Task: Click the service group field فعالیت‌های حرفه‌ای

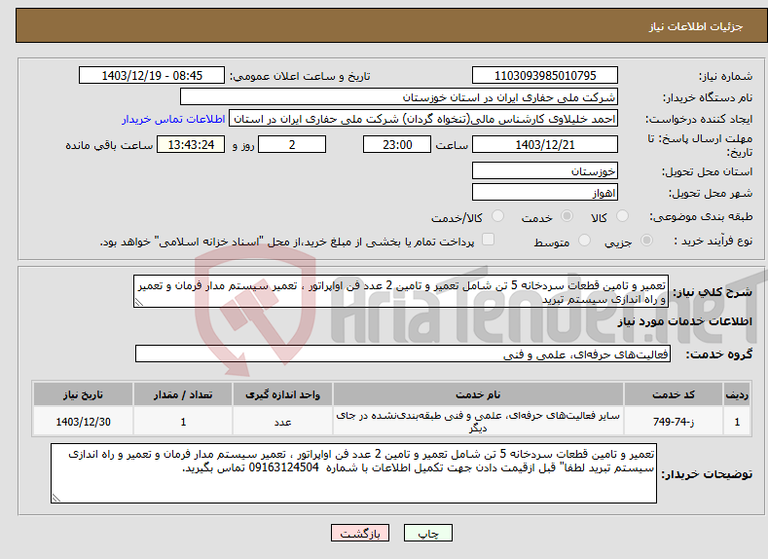Action: [x=403, y=354]
